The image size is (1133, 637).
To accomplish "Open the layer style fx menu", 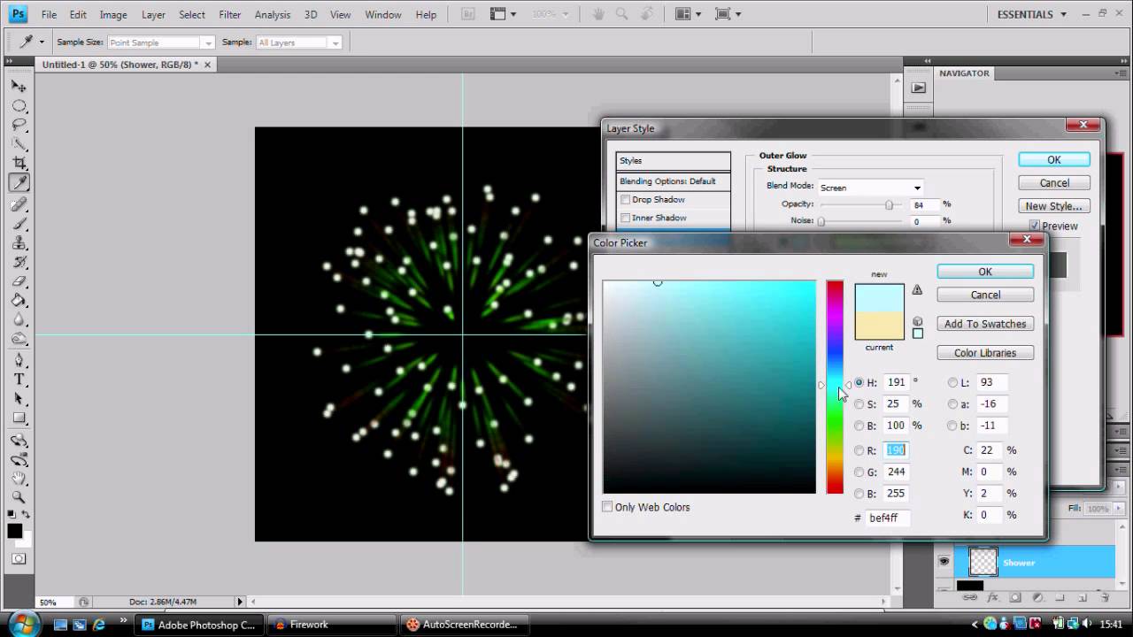I will (x=993, y=597).
